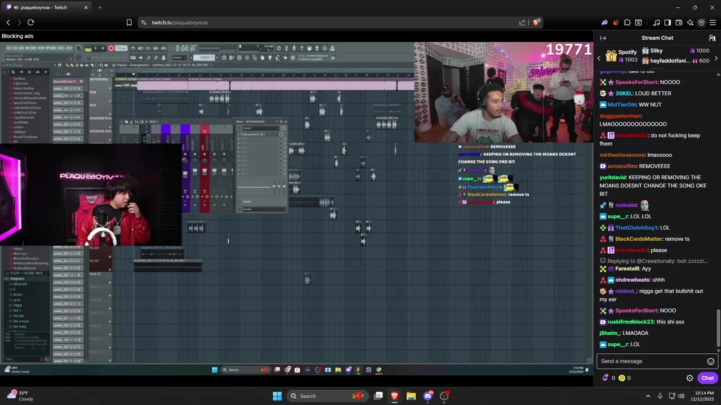Open the Brave Shields lion icon

pyautogui.click(x=536, y=22)
